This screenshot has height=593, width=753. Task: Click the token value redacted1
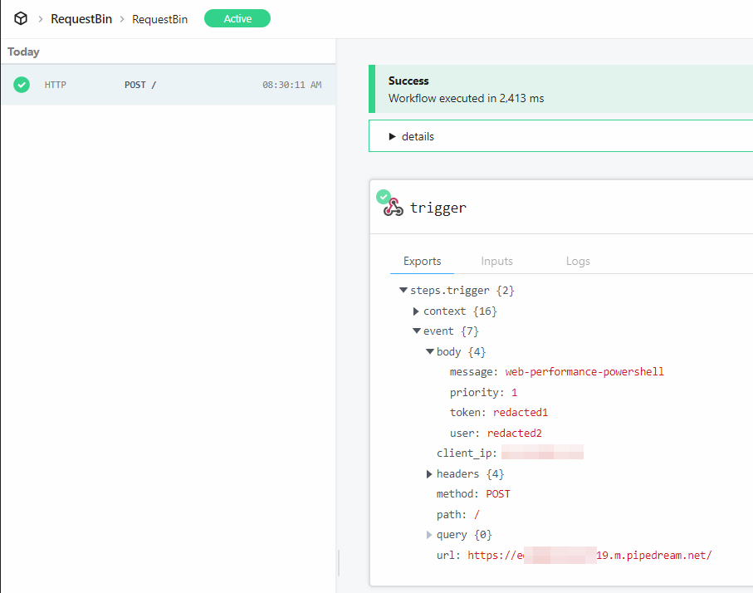521,412
